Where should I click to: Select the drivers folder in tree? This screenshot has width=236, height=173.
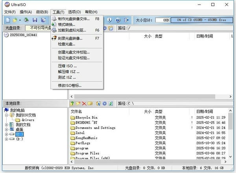(x=28, y=120)
